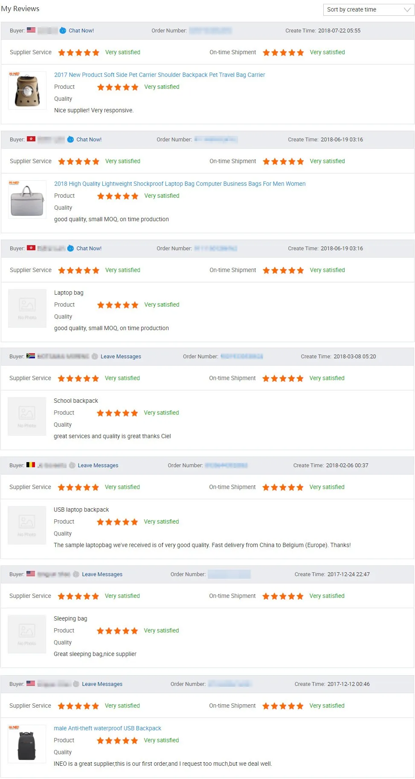The width and height of the screenshot is (415, 779).
Task: Click the Belgium flag icon in USB laptop backpack review
Action: pyautogui.click(x=31, y=465)
